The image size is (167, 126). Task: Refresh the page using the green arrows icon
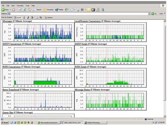(25, 10)
